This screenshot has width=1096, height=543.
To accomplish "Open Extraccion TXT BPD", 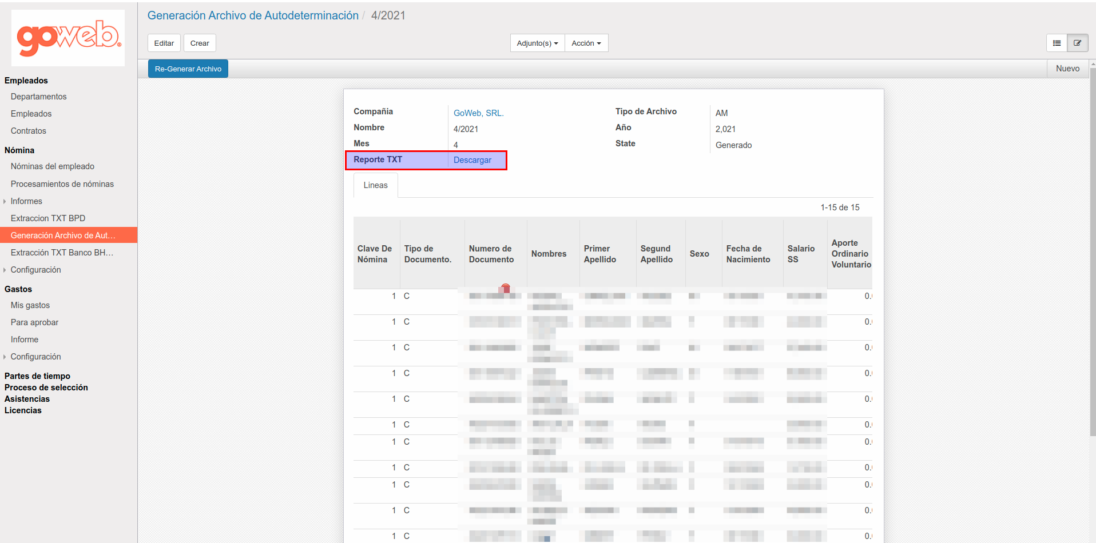I will pyautogui.click(x=48, y=218).
